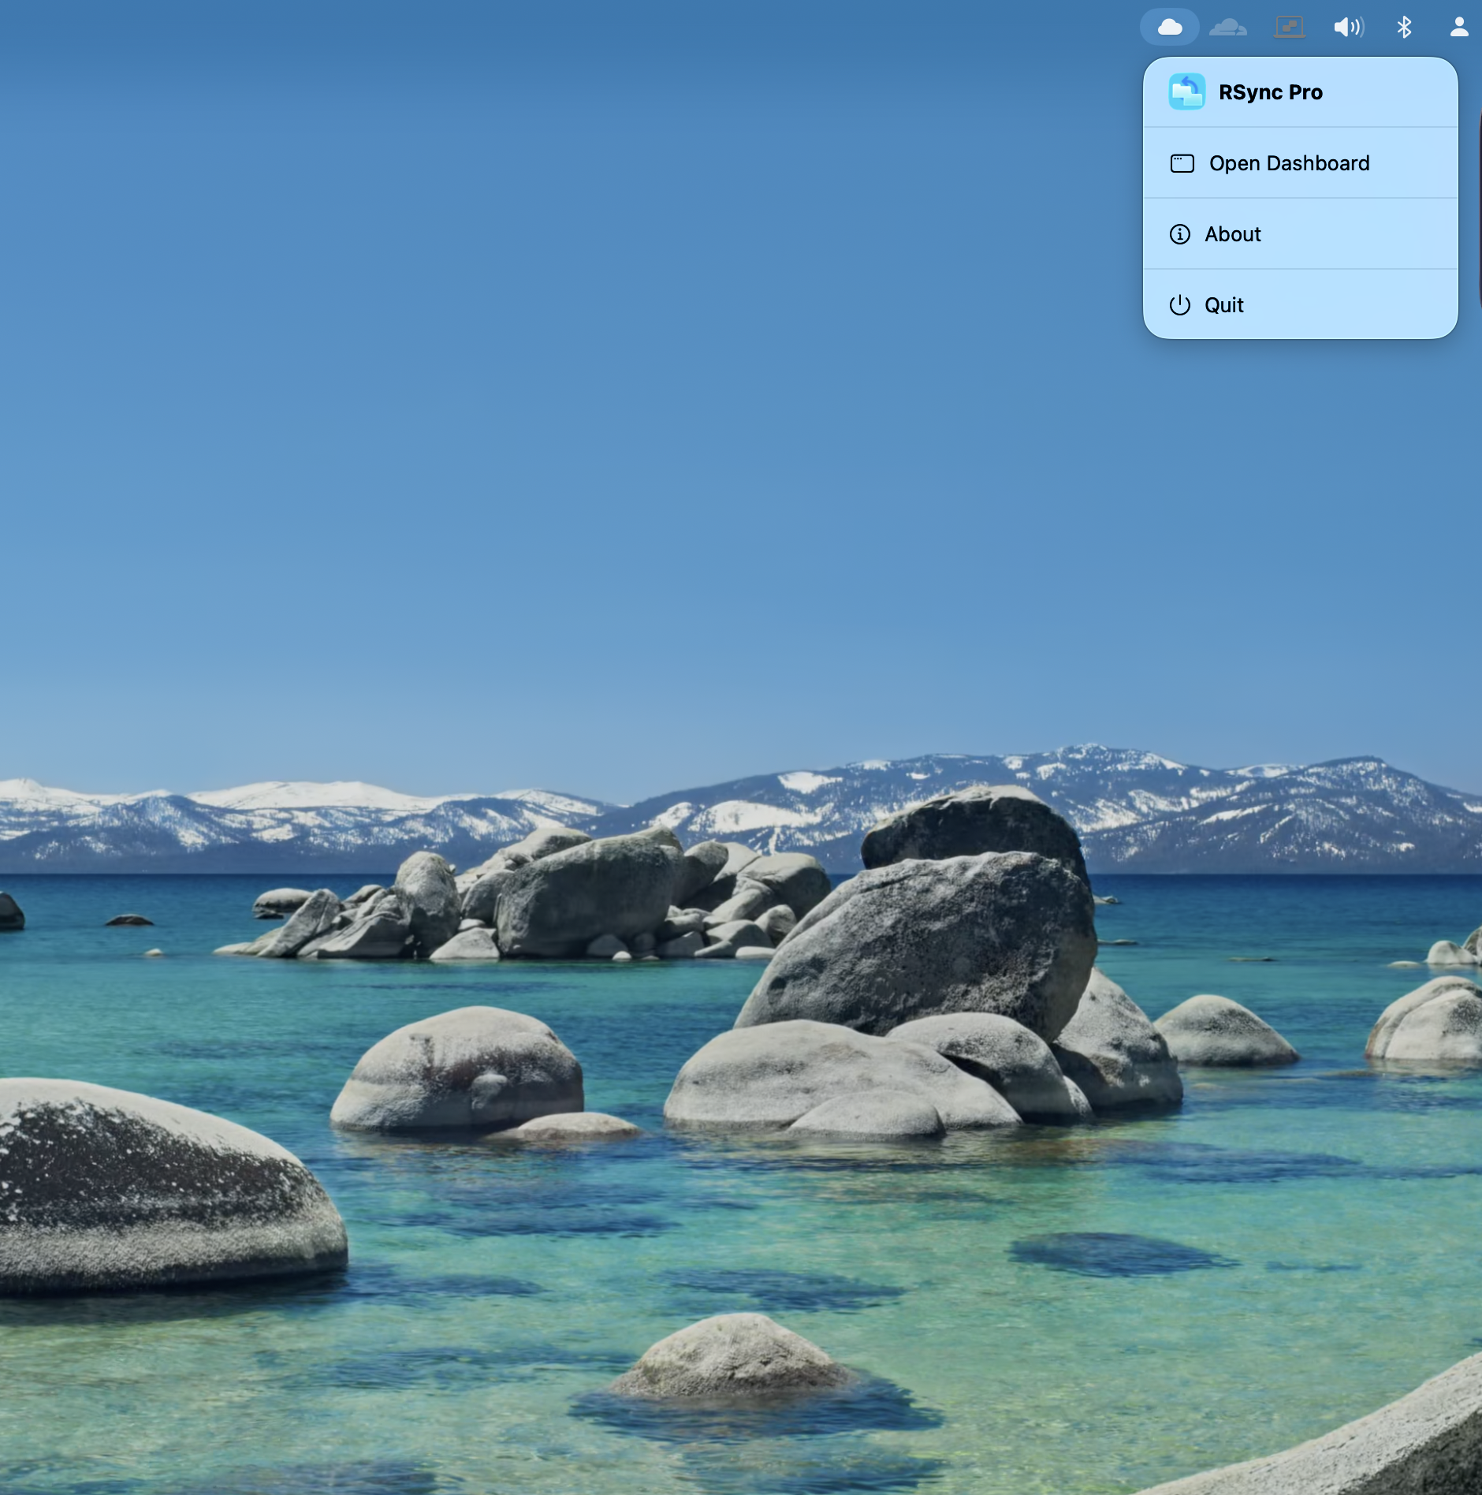Choose About from the RSync Pro menu

tap(1232, 234)
